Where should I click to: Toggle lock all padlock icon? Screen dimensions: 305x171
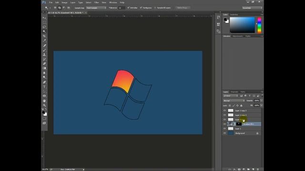241,105
